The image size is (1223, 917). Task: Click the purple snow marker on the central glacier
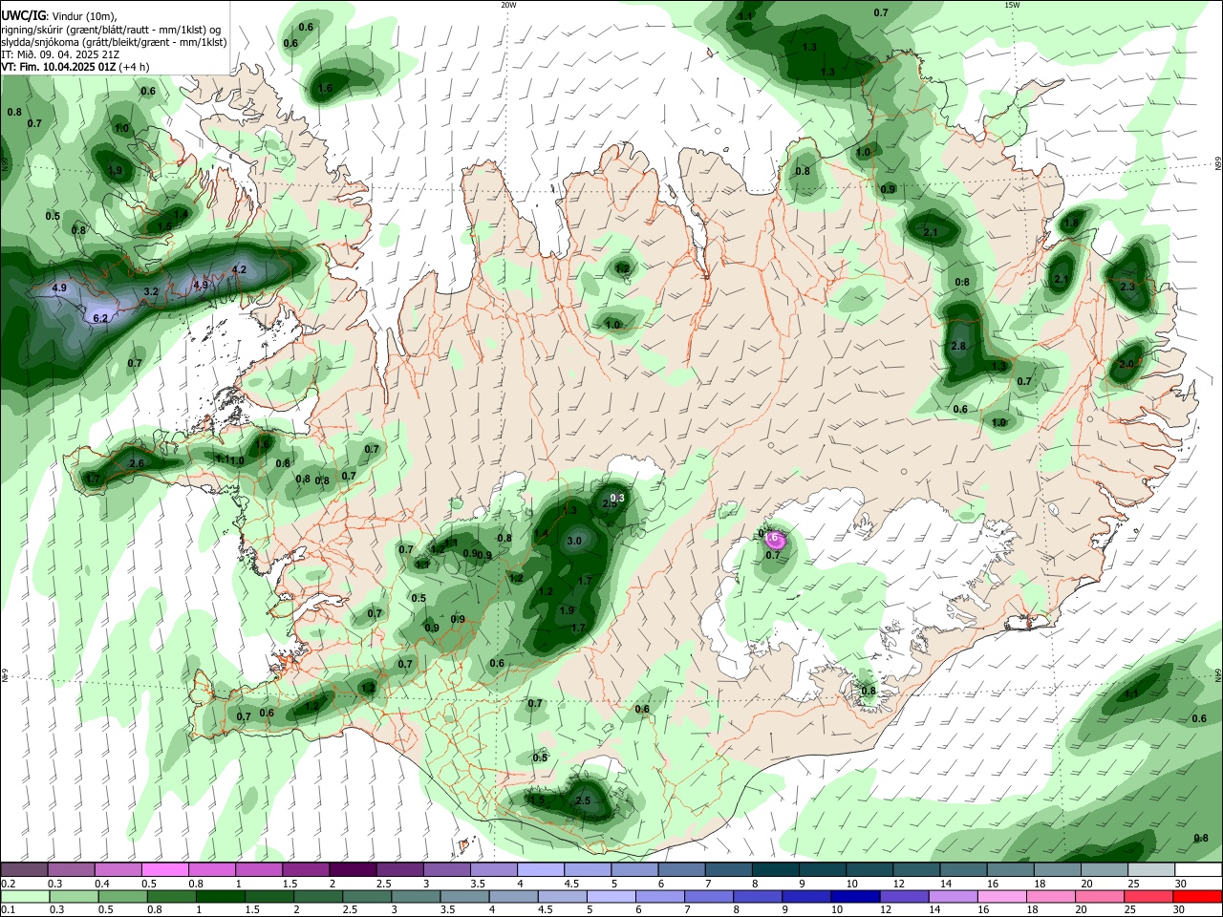[773, 539]
